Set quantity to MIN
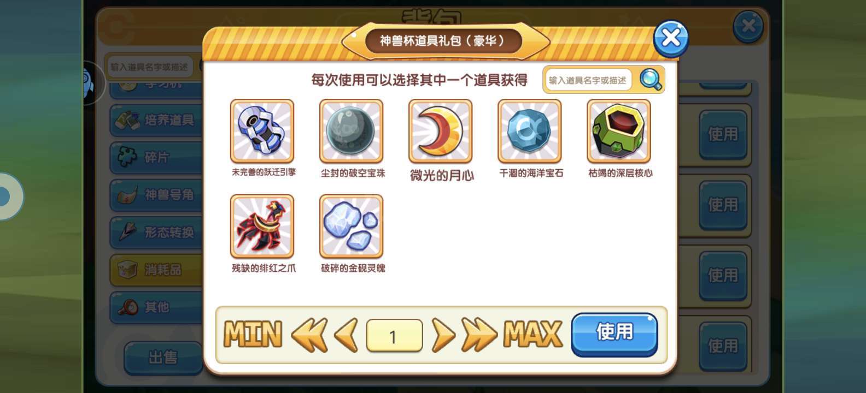 [x=253, y=334]
